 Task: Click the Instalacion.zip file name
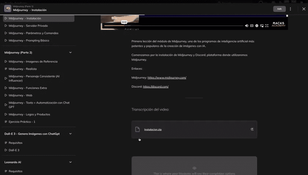[x=153, y=130]
